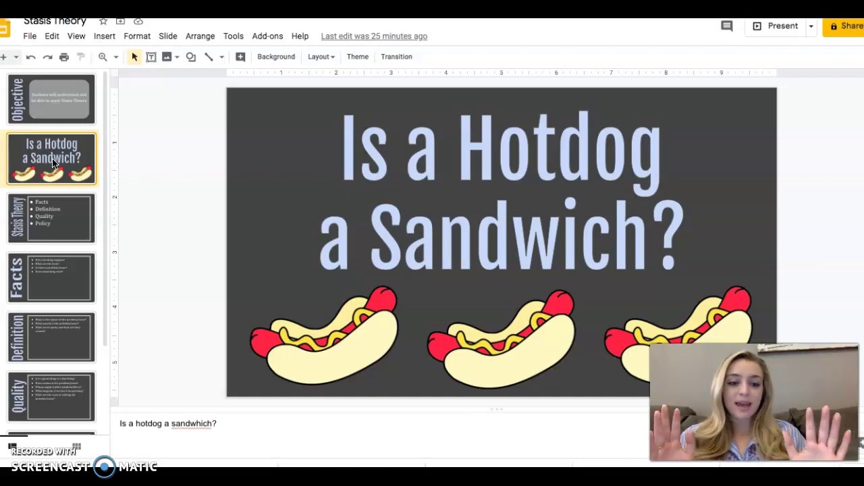Open the Edit menu
Viewport: 864px width, 486px height.
tap(52, 36)
